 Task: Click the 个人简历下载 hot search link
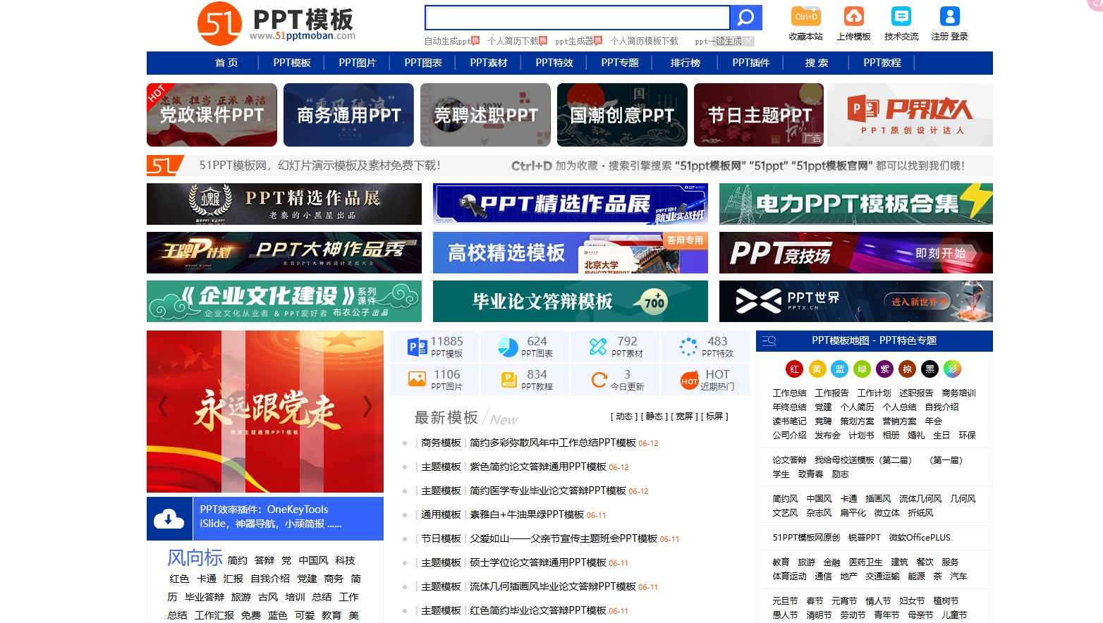[513, 41]
